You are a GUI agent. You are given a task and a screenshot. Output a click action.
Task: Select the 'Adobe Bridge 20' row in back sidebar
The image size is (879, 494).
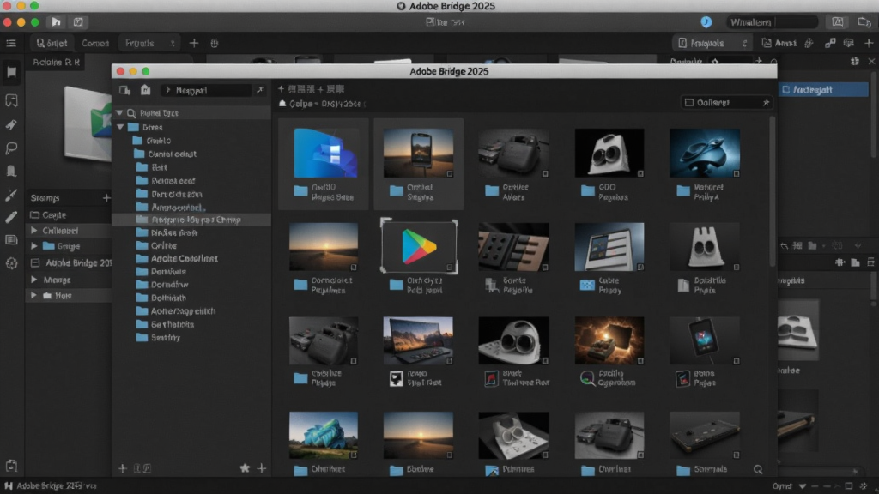pyautogui.click(x=70, y=262)
